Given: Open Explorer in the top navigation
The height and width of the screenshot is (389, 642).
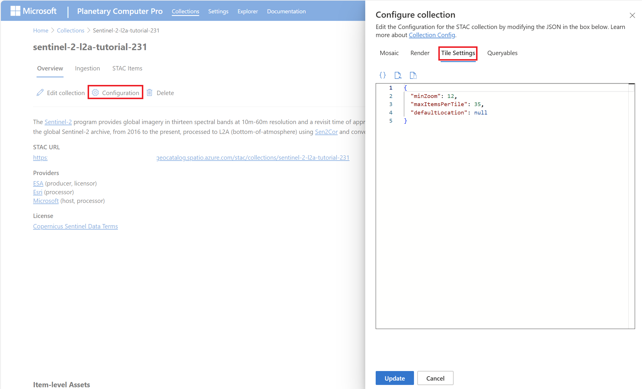Looking at the screenshot, I should point(247,11).
